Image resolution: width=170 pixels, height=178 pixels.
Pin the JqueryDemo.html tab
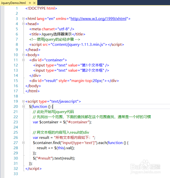pyautogui.click(x=30, y=3)
